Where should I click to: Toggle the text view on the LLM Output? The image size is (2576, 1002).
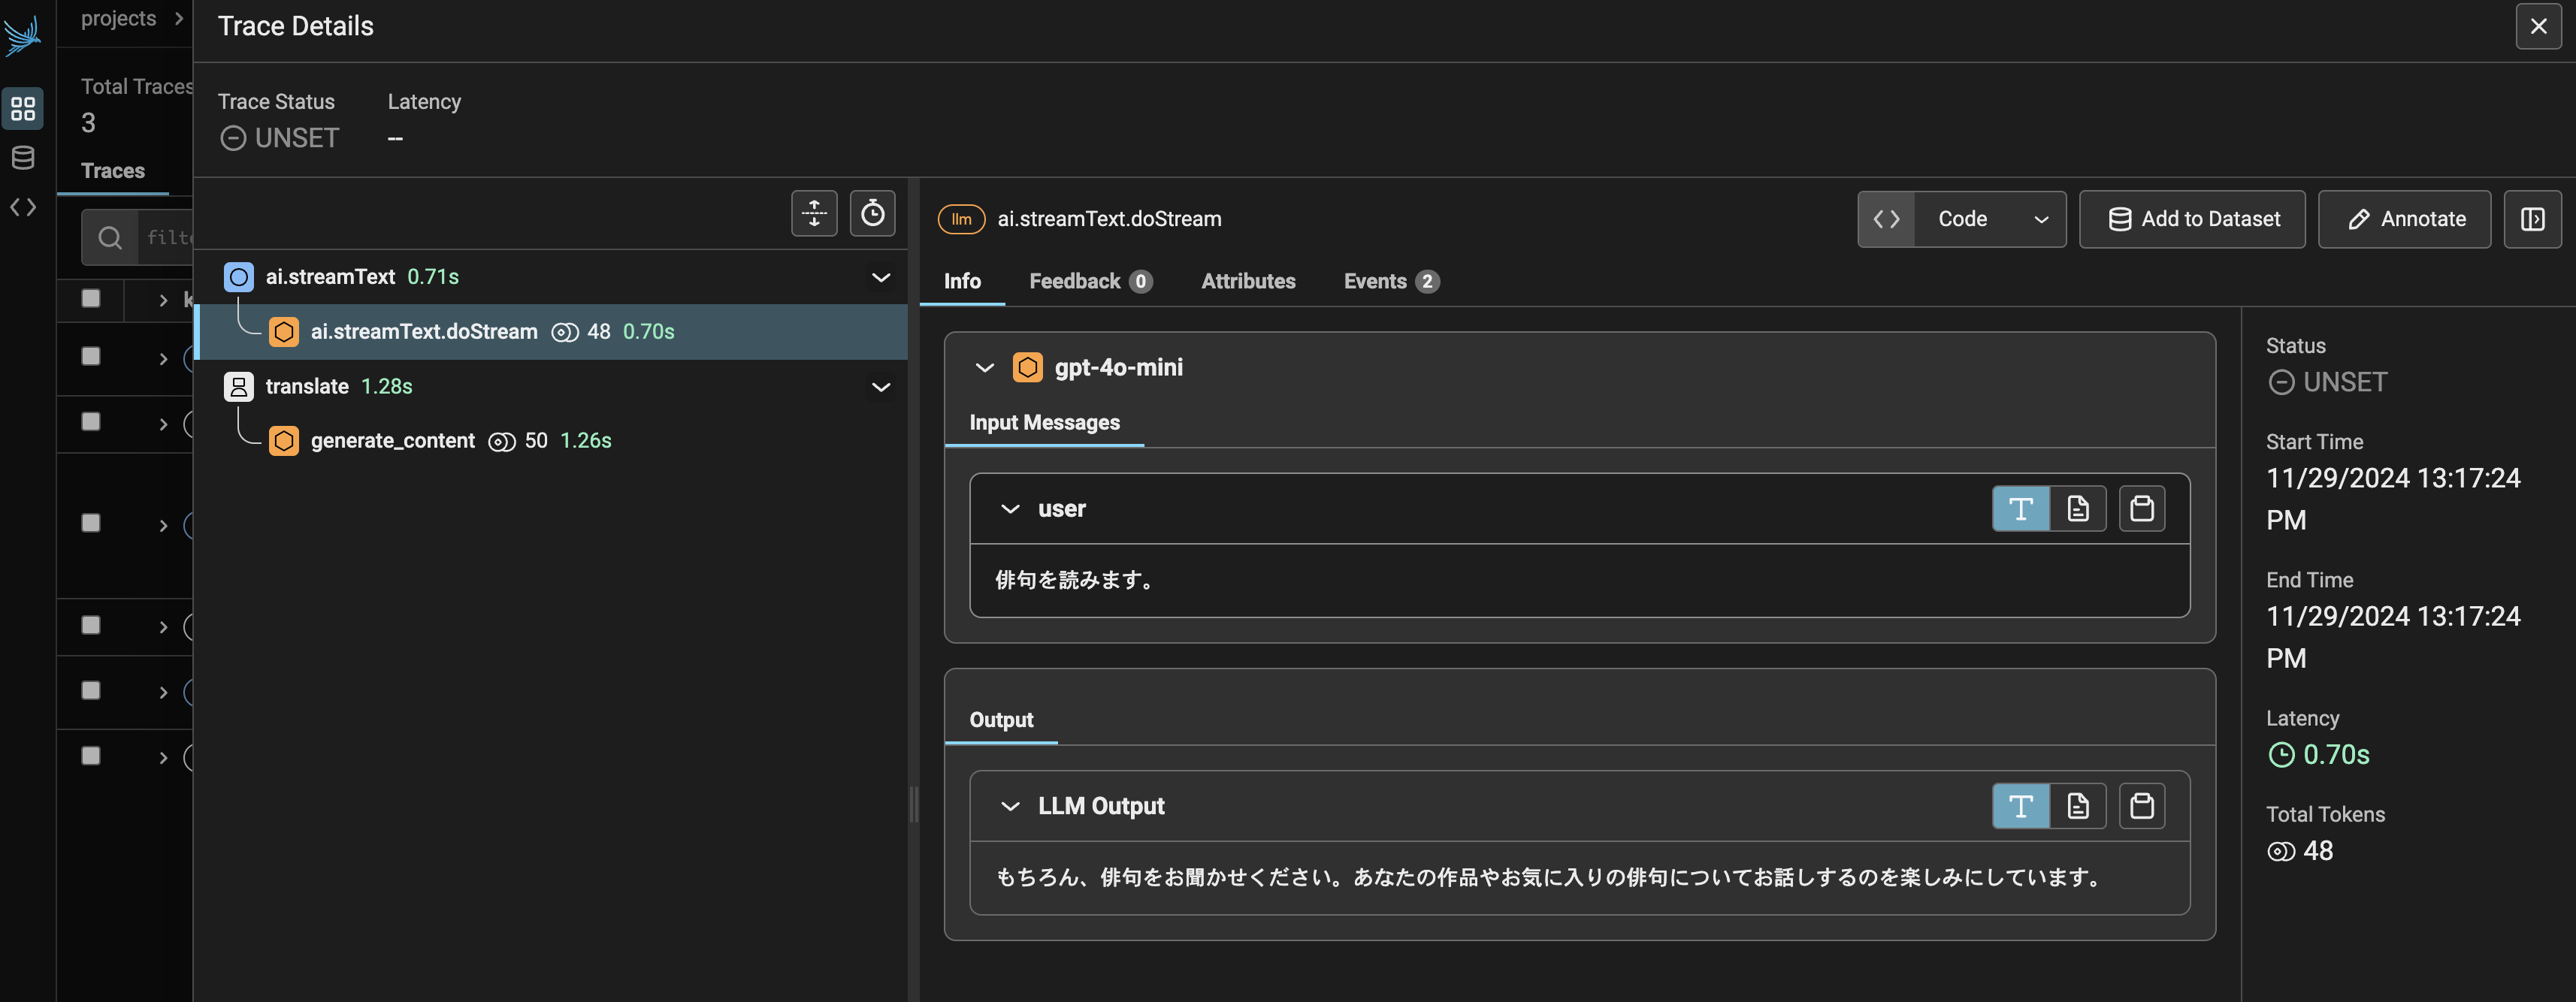pyautogui.click(x=2021, y=805)
